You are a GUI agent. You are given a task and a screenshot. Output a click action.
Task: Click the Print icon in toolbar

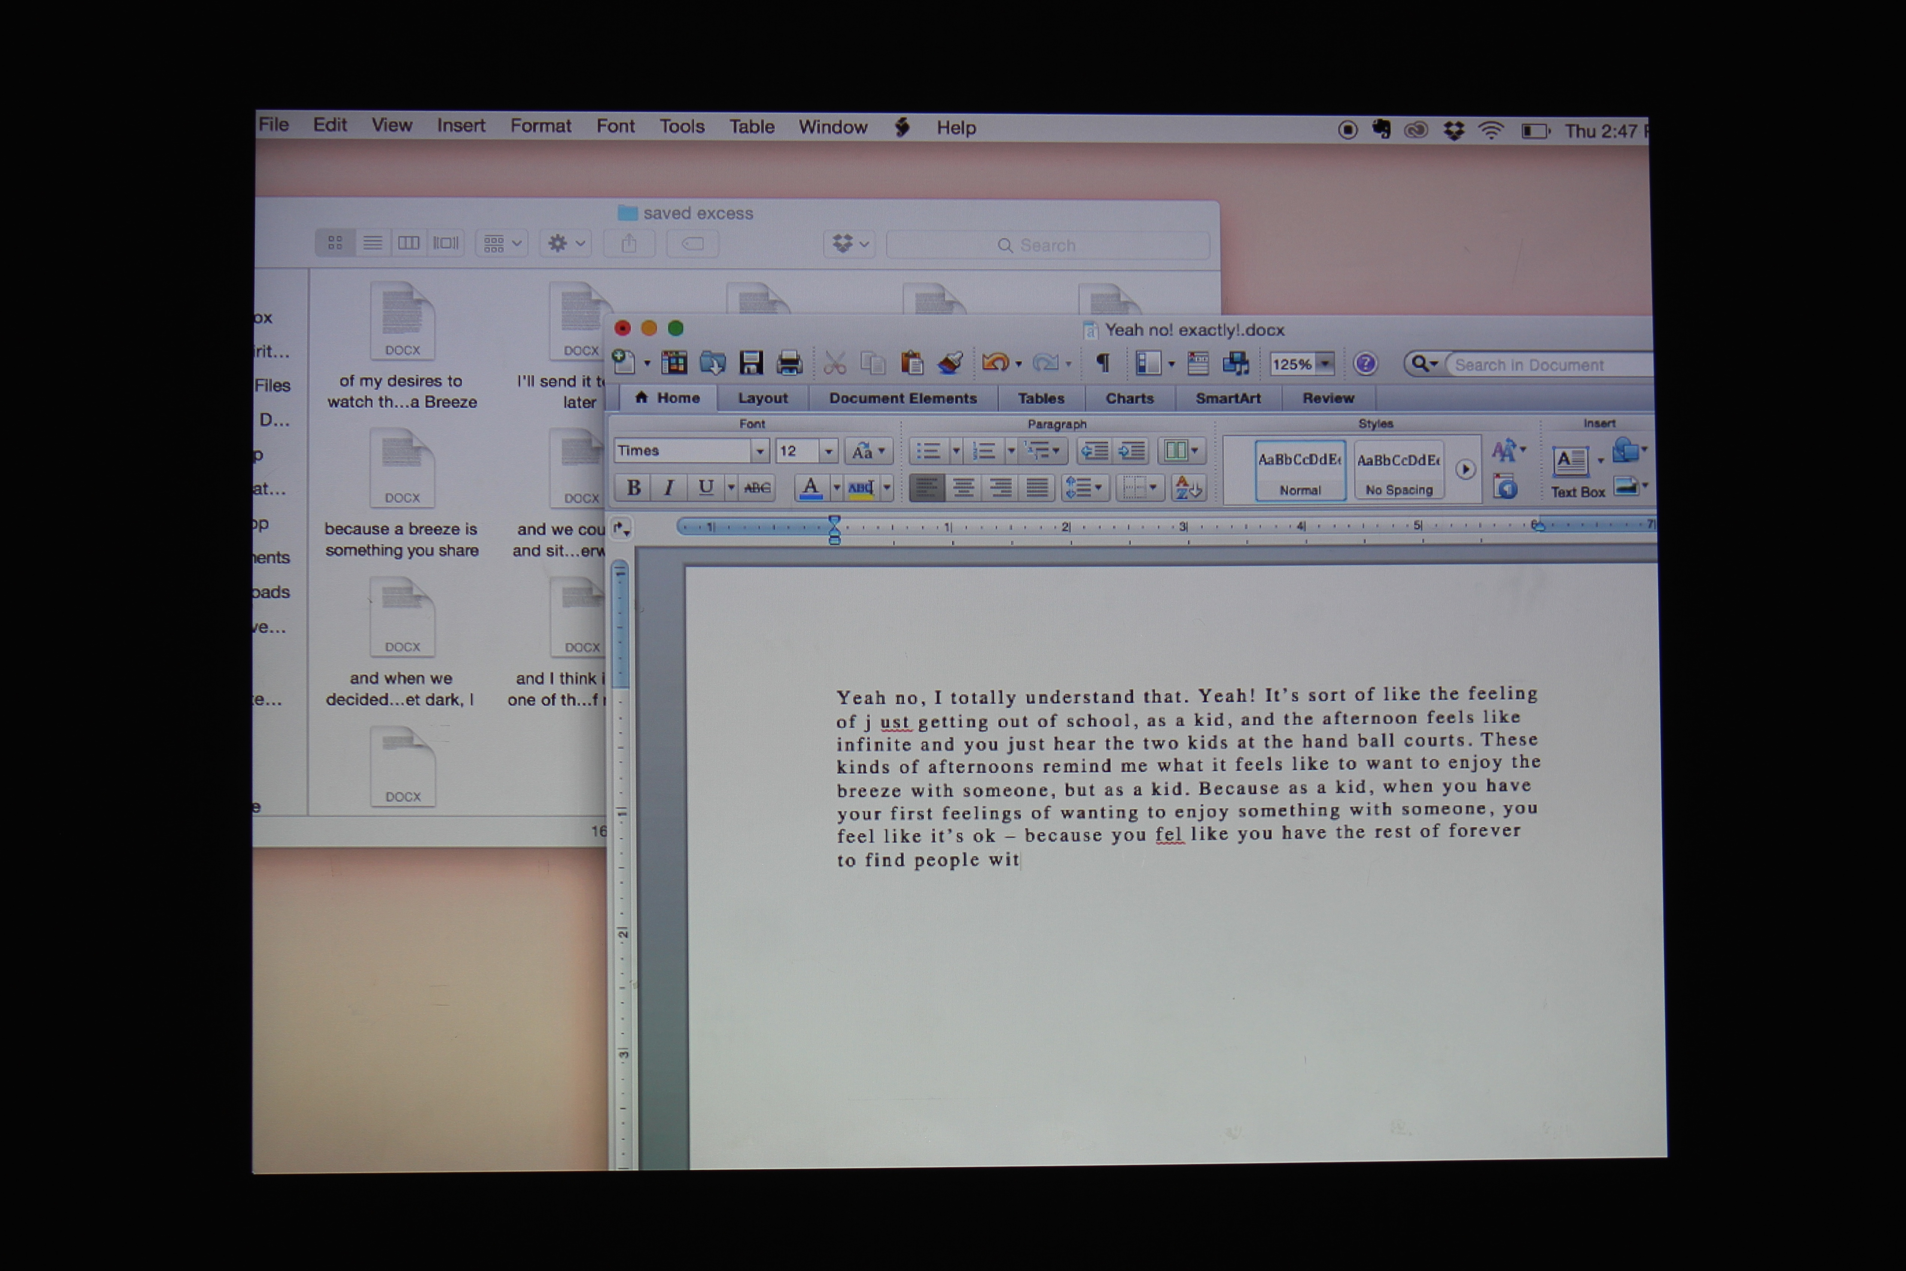pyautogui.click(x=789, y=362)
